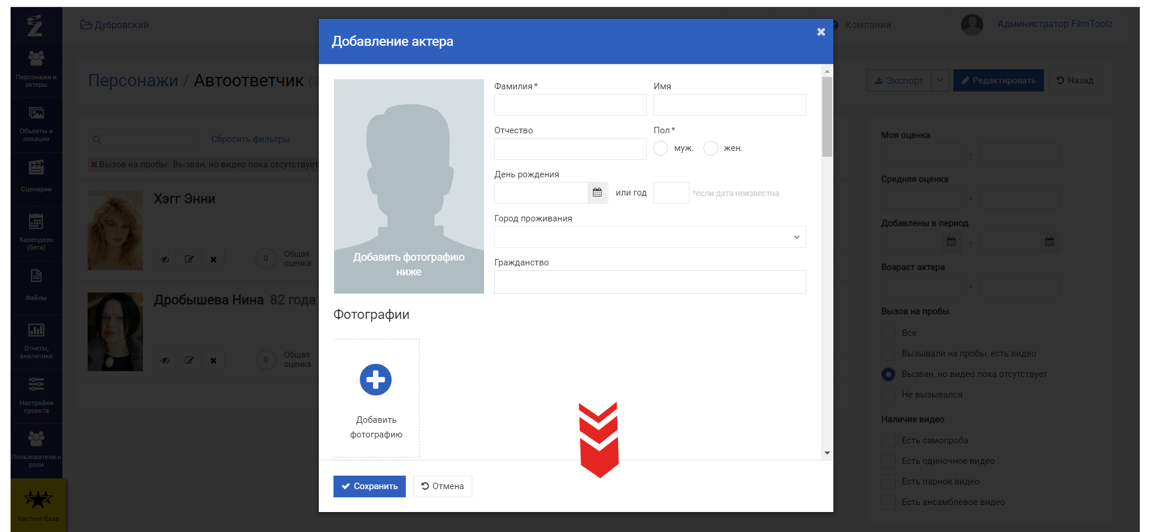Click Моя оценка minimum field
Image resolution: width=1151 pixels, height=532 pixels.
[921, 154]
